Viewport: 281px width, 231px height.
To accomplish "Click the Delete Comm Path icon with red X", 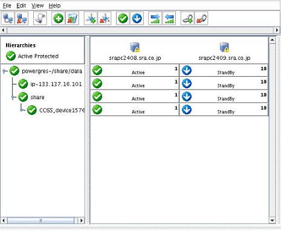I will pyautogui.click(x=105, y=18).
